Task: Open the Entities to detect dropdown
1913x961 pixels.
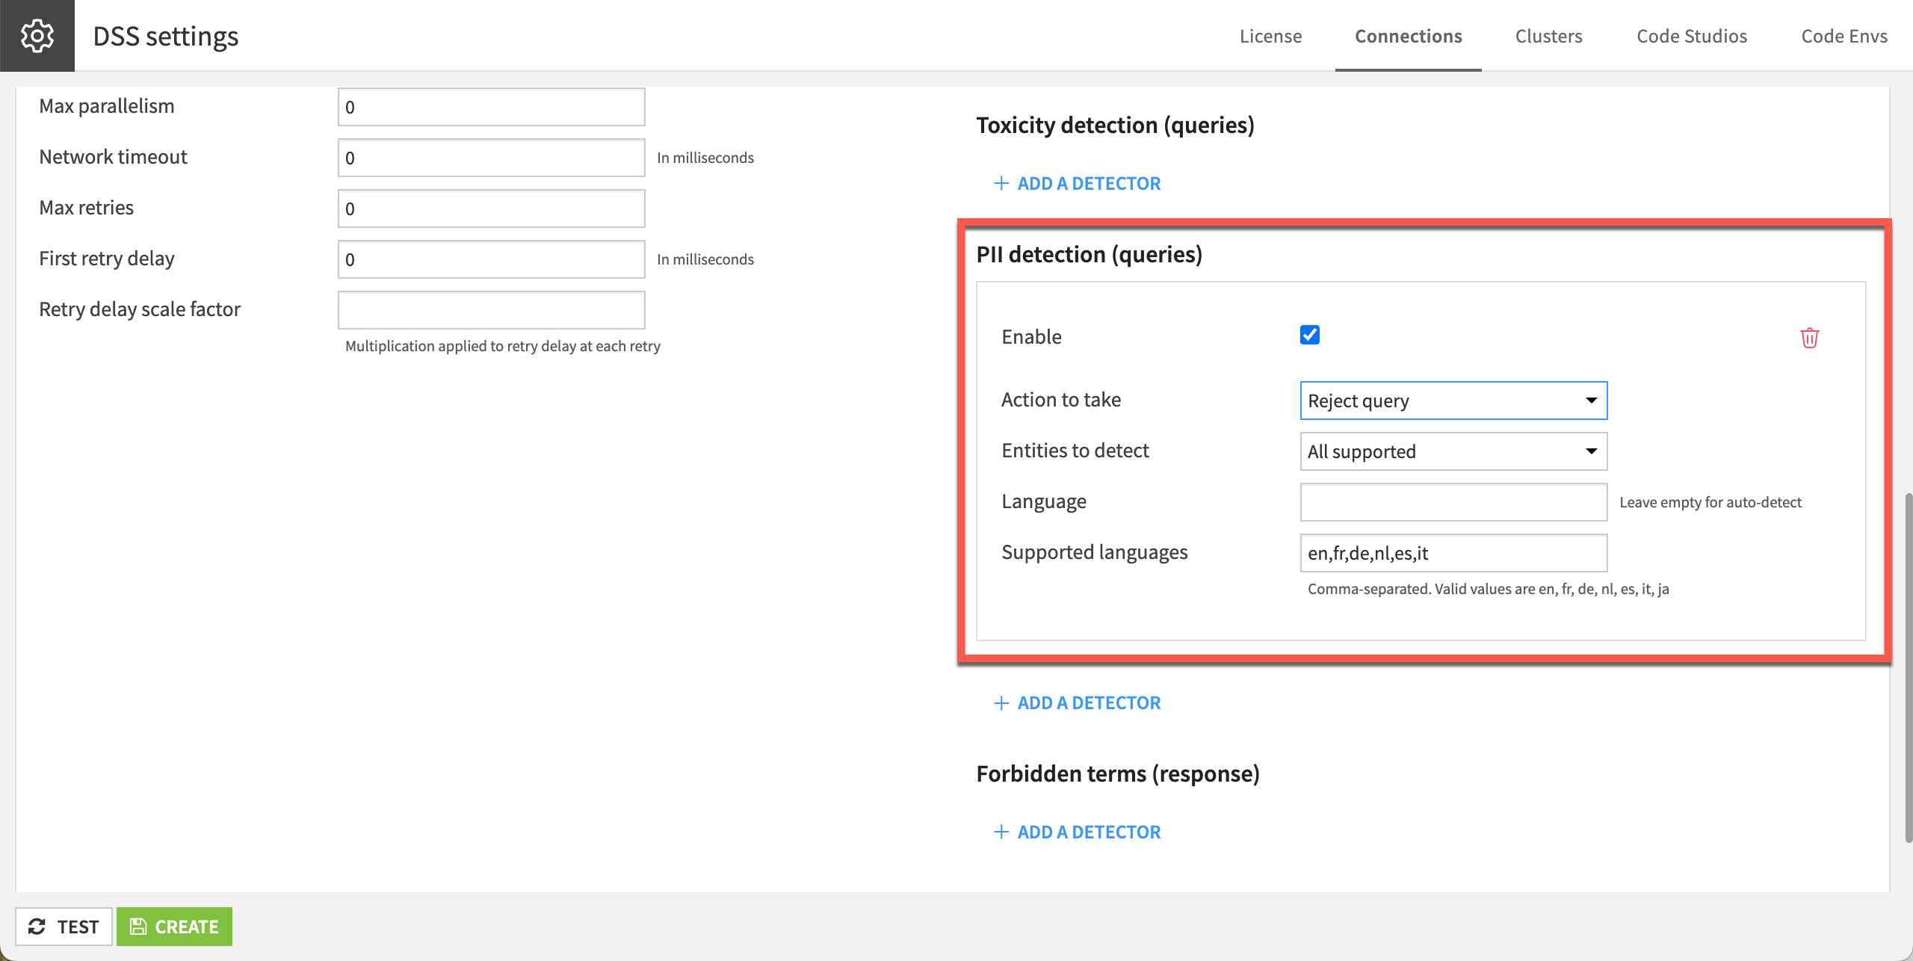Action: pyautogui.click(x=1452, y=450)
